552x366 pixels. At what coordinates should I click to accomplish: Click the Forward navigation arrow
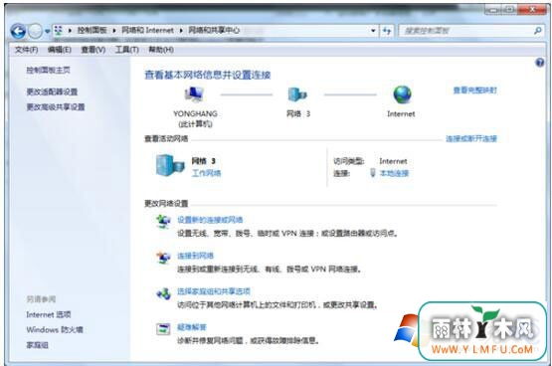point(35,31)
